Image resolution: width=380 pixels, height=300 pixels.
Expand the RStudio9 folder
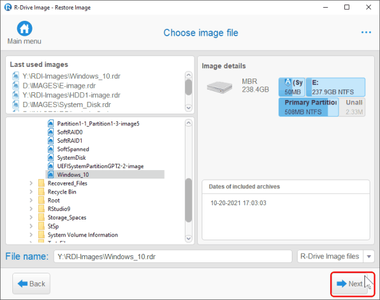(31, 208)
